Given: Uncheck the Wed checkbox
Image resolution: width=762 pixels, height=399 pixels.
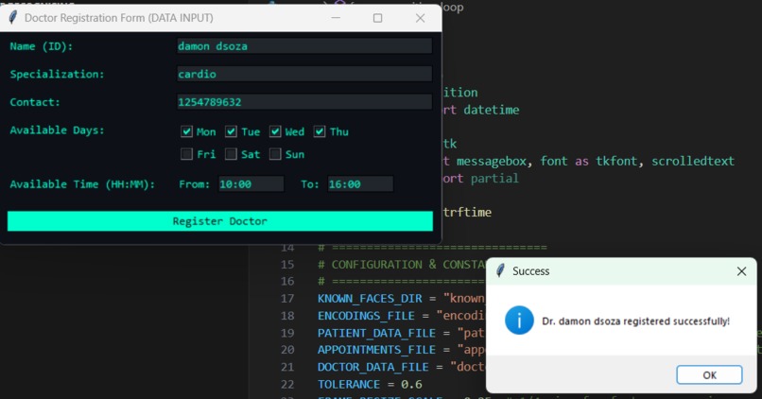Looking at the screenshot, I should pos(275,131).
